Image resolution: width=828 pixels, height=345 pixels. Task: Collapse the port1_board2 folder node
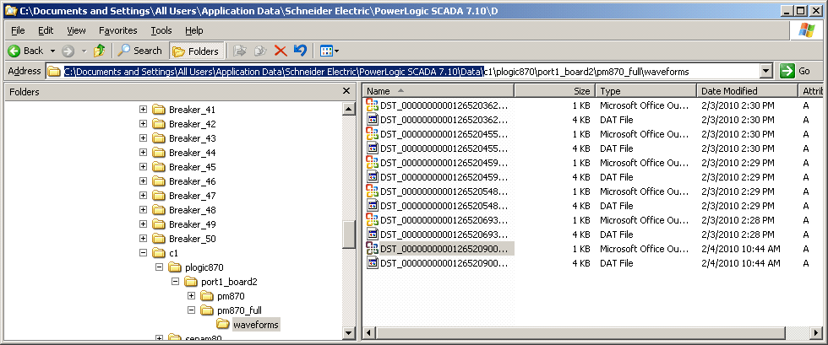(x=176, y=282)
